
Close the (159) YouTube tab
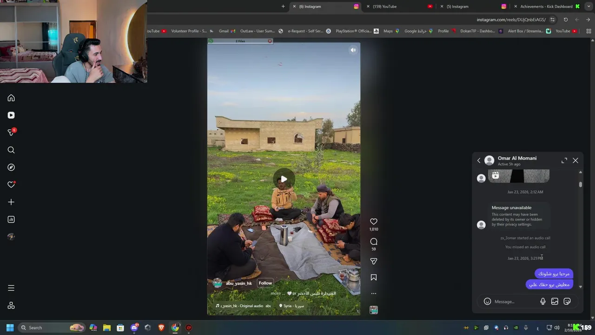click(x=368, y=7)
